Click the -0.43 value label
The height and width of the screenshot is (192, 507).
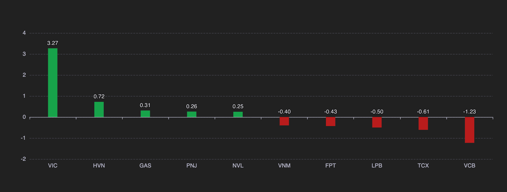[x=331, y=112]
